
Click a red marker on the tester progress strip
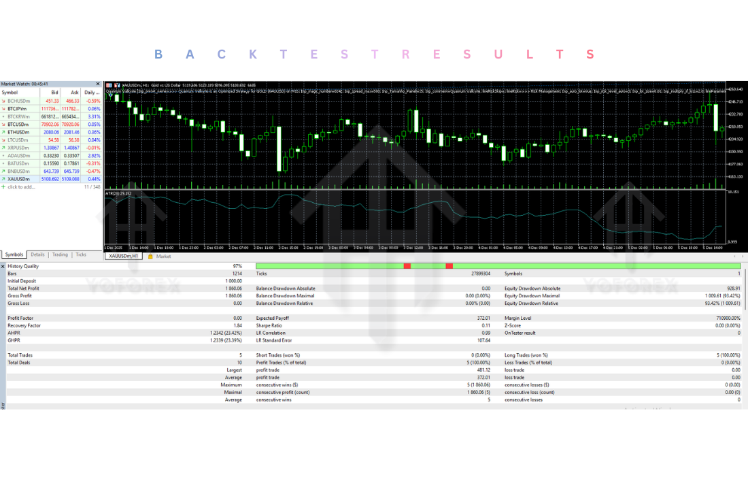(x=407, y=266)
